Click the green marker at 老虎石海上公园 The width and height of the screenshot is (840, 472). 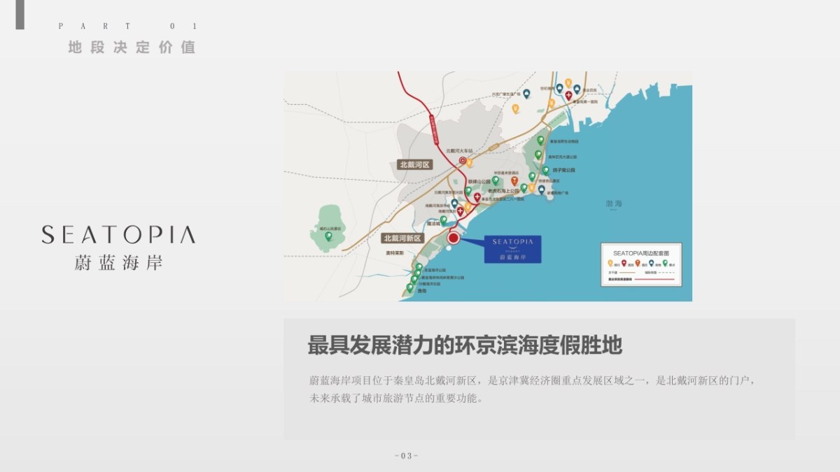524,188
